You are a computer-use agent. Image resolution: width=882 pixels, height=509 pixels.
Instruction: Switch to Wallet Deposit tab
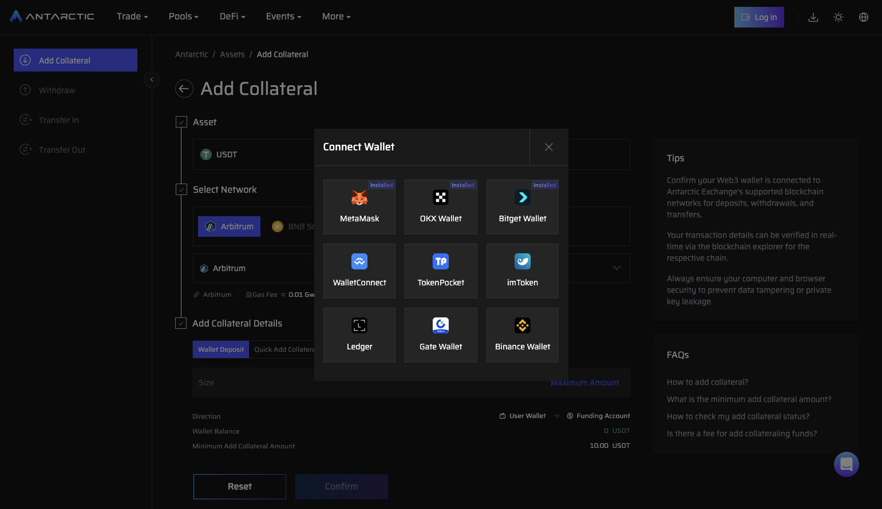click(x=221, y=349)
